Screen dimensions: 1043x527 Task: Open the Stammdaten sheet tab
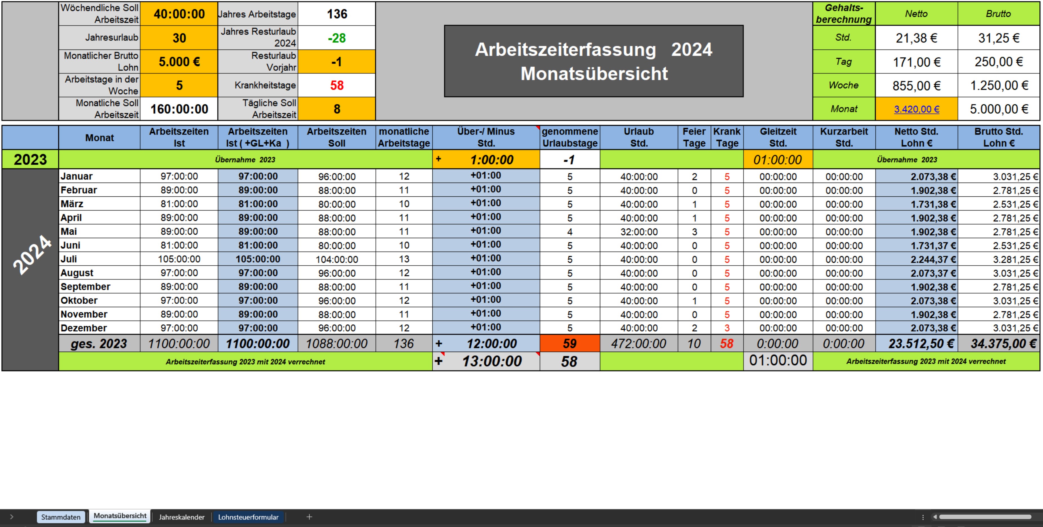(61, 517)
